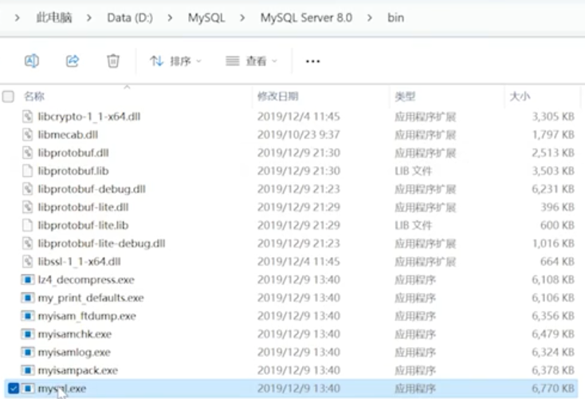Open the three-dots more options menu

[x=312, y=61]
